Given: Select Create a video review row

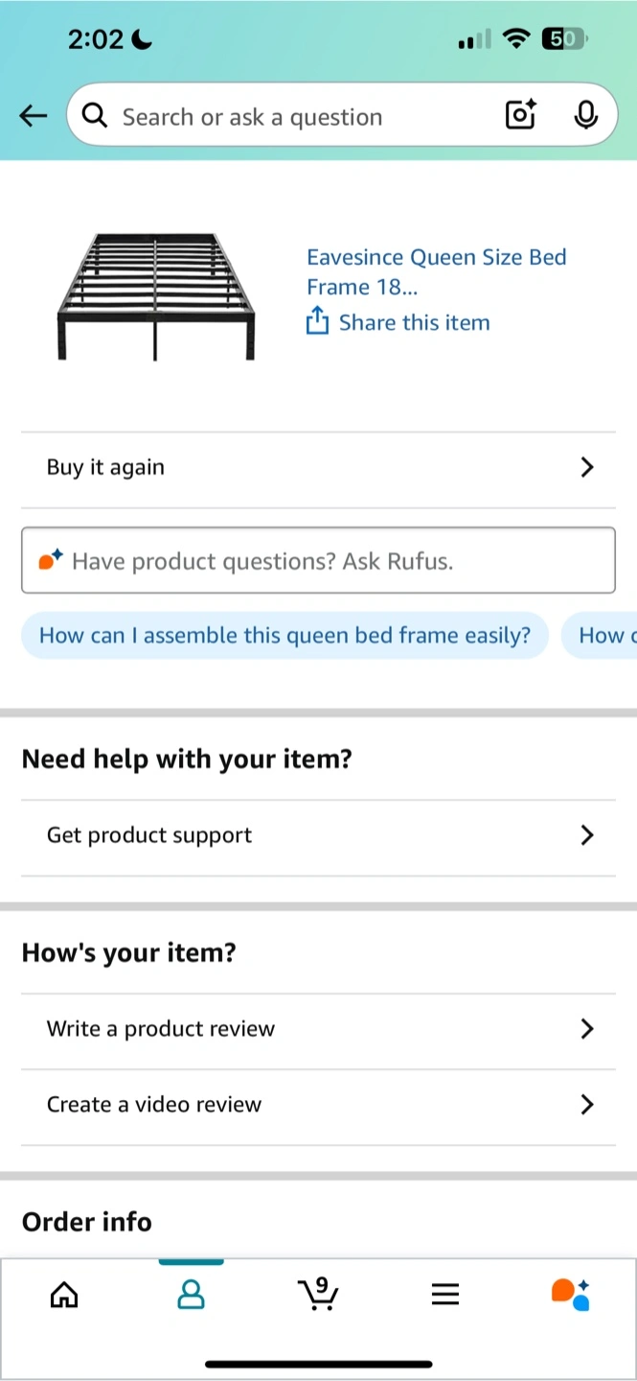Looking at the screenshot, I should (318, 1105).
